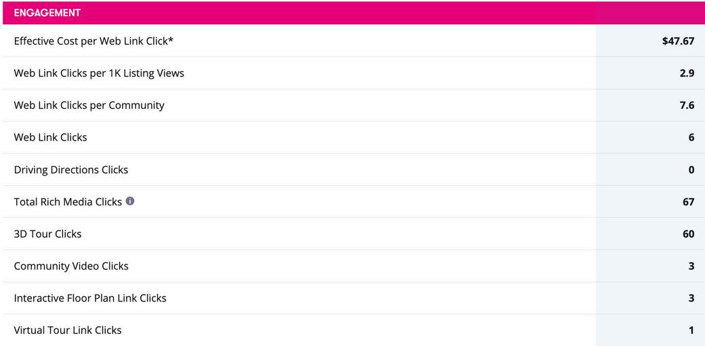The height and width of the screenshot is (346, 705).
Task: Select the Effective Cost per Web Link Click row
Action: [x=354, y=41]
